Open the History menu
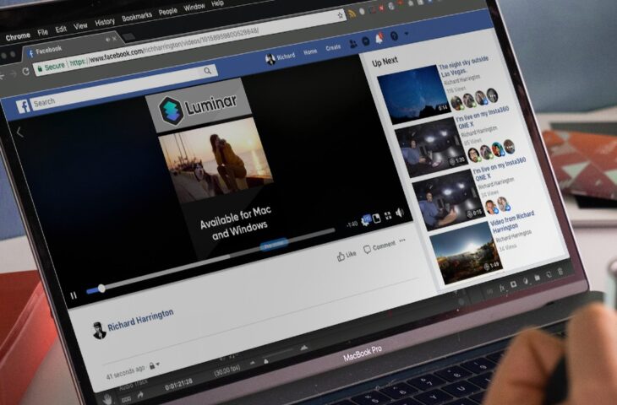The width and height of the screenshot is (617, 405). click(x=105, y=22)
